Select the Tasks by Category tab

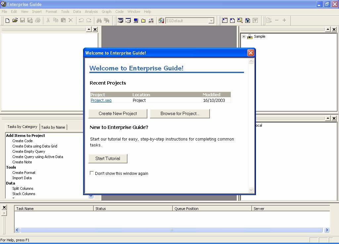pos(22,127)
